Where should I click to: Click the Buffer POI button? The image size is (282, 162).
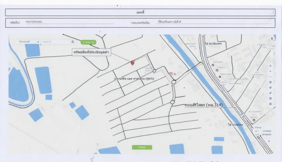click(x=88, y=42)
